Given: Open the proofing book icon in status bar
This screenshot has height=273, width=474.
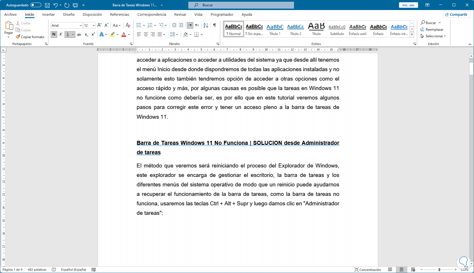Looking at the screenshot, I should (54, 270).
